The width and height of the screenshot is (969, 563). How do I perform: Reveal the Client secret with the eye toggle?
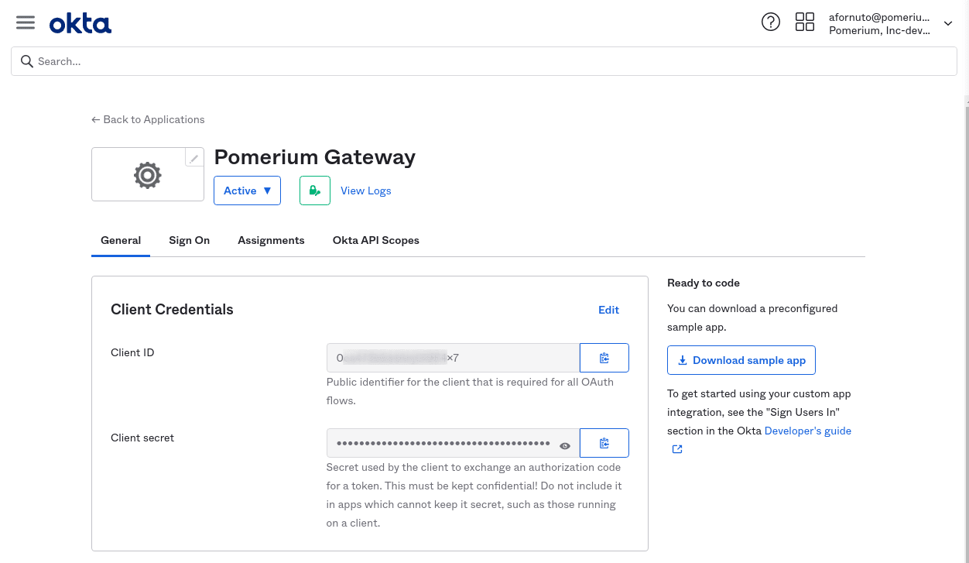tap(565, 445)
